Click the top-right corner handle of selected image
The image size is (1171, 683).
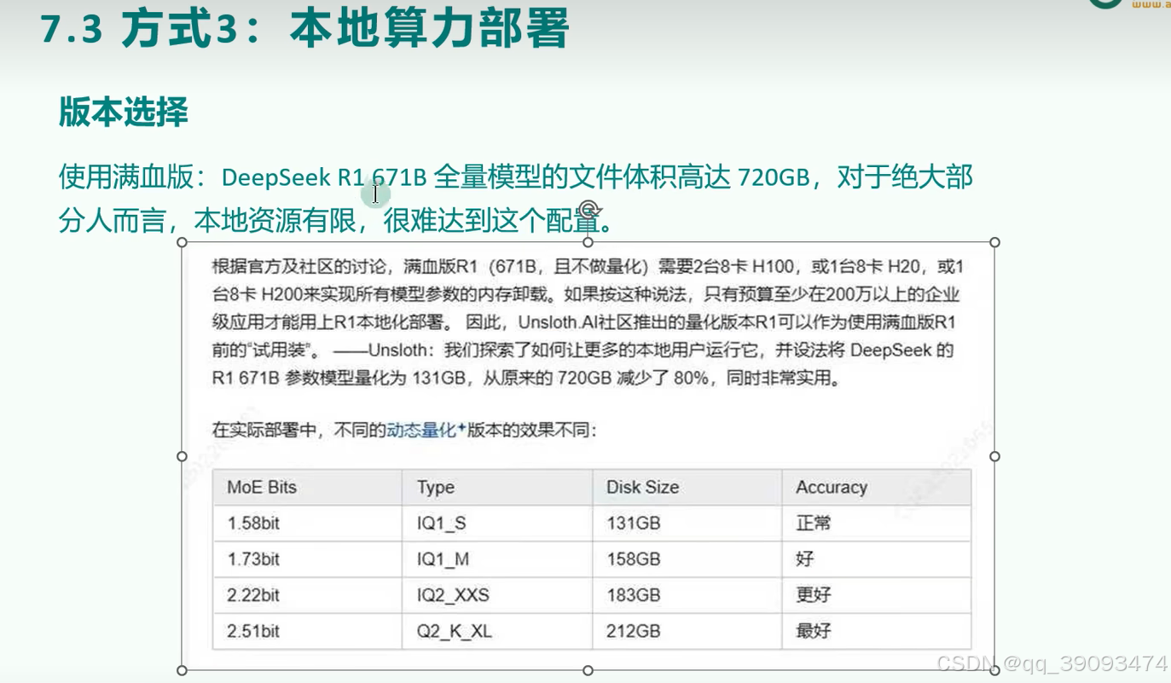994,243
